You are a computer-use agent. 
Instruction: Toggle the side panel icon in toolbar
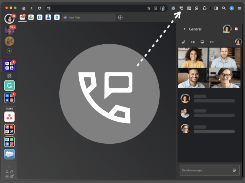[216, 8]
